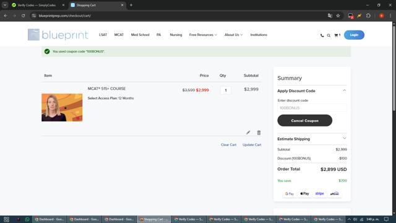Open the notifications center icon
This screenshot has width=396, height=223.
(386, 219)
